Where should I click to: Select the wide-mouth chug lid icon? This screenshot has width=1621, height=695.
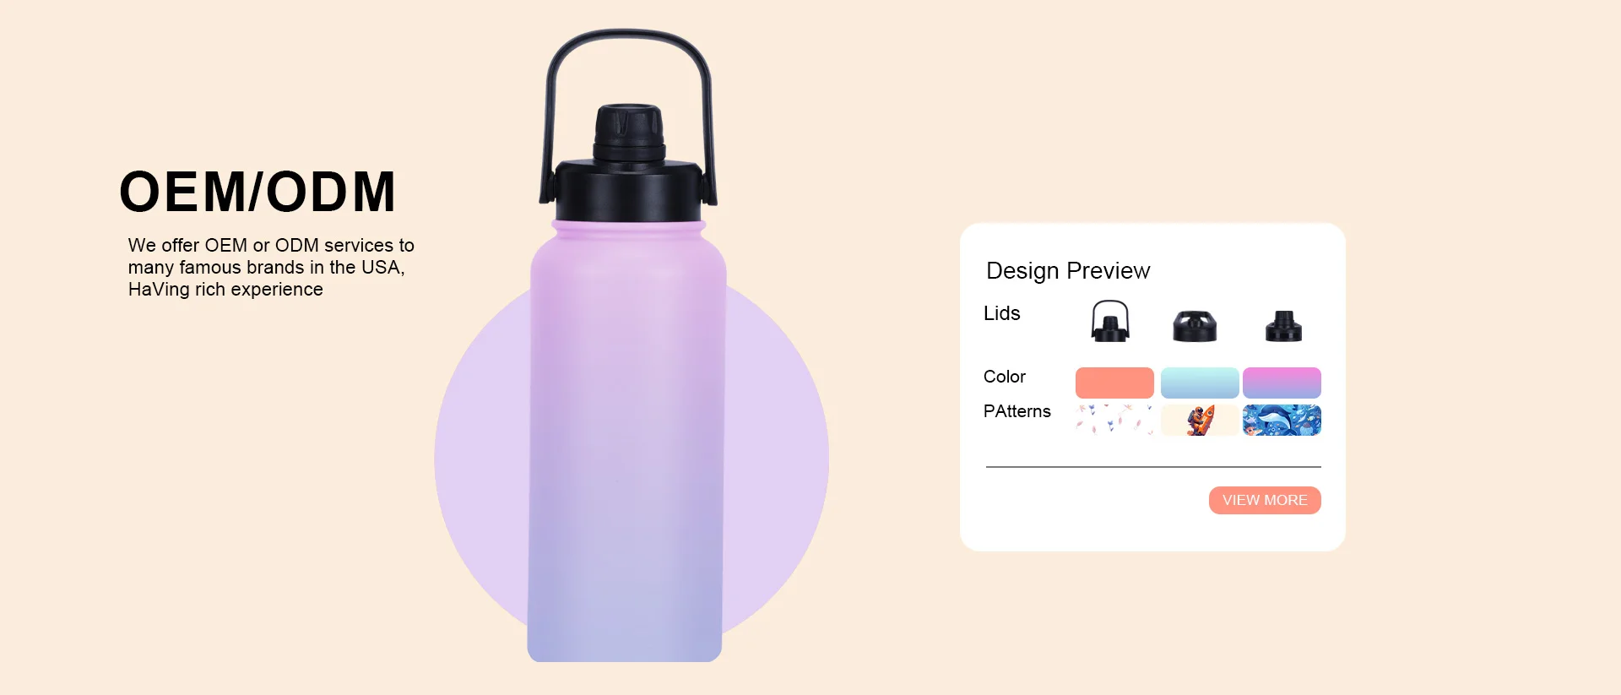coord(1195,325)
